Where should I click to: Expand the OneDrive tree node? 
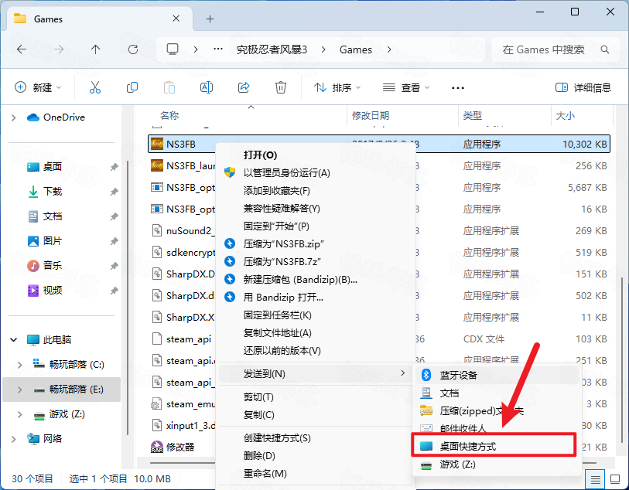pyautogui.click(x=14, y=117)
